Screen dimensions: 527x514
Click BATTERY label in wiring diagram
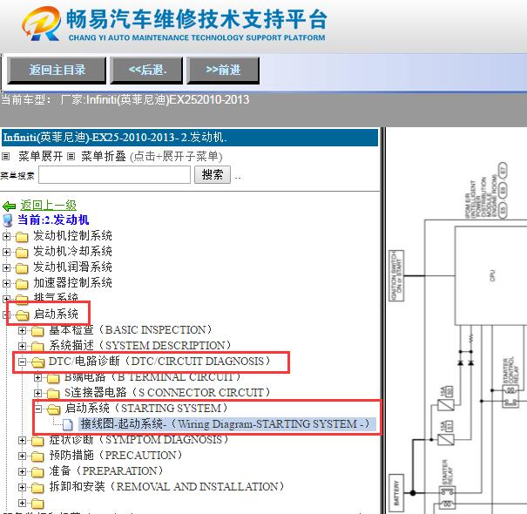tap(396, 493)
